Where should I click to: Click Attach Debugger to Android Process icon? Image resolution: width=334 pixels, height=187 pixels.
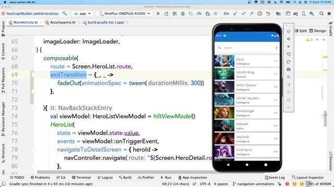(x=208, y=14)
